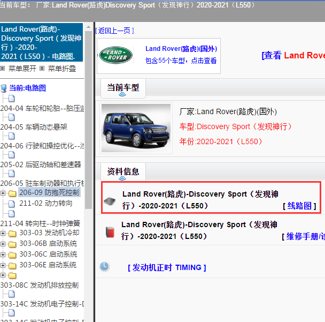Image resolution: width=325 pixels, height=322 pixels.
Task: Expand the 303-03 发动机冷却 node
Action: pos(3,233)
